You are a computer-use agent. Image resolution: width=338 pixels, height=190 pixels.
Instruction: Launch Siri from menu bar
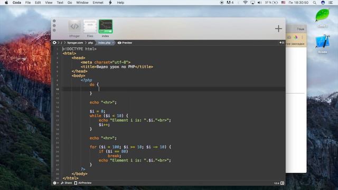(x=323, y=3)
